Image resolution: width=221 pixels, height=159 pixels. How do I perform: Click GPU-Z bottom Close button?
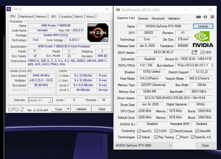pyautogui.click(x=205, y=145)
